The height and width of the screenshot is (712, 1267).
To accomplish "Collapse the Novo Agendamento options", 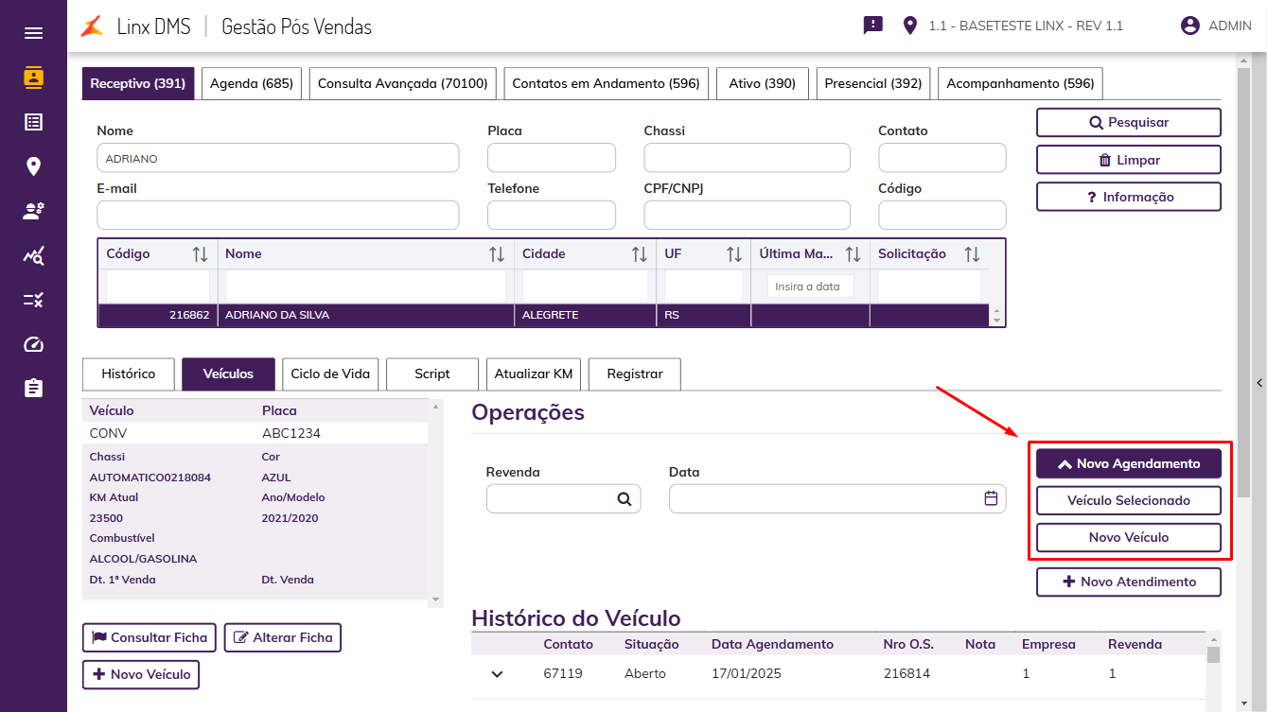I will point(1129,463).
